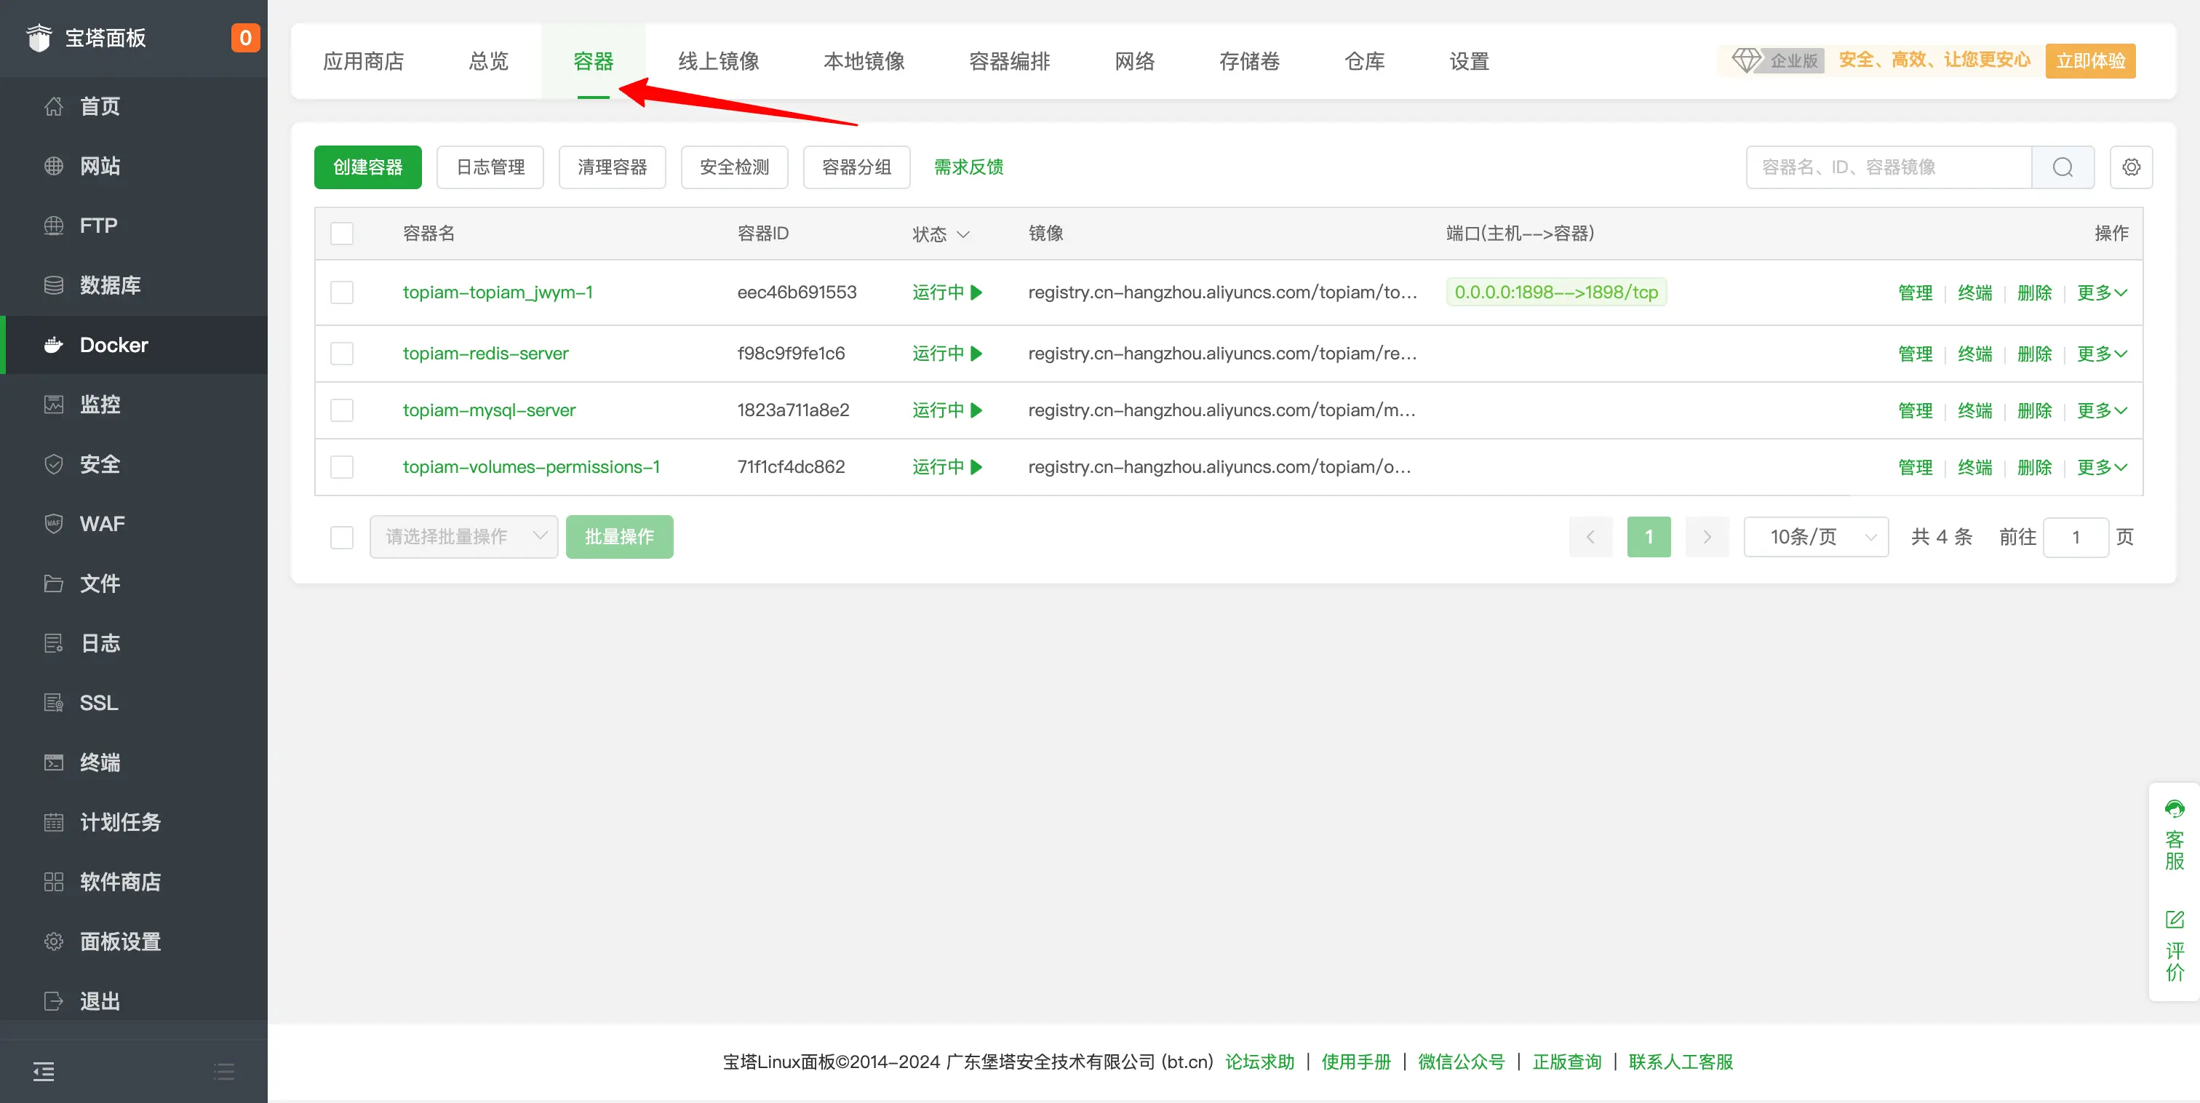Check the topiam-mysql-server row checkbox
The width and height of the screenshot is (2200, 1103).
[342, 411]
